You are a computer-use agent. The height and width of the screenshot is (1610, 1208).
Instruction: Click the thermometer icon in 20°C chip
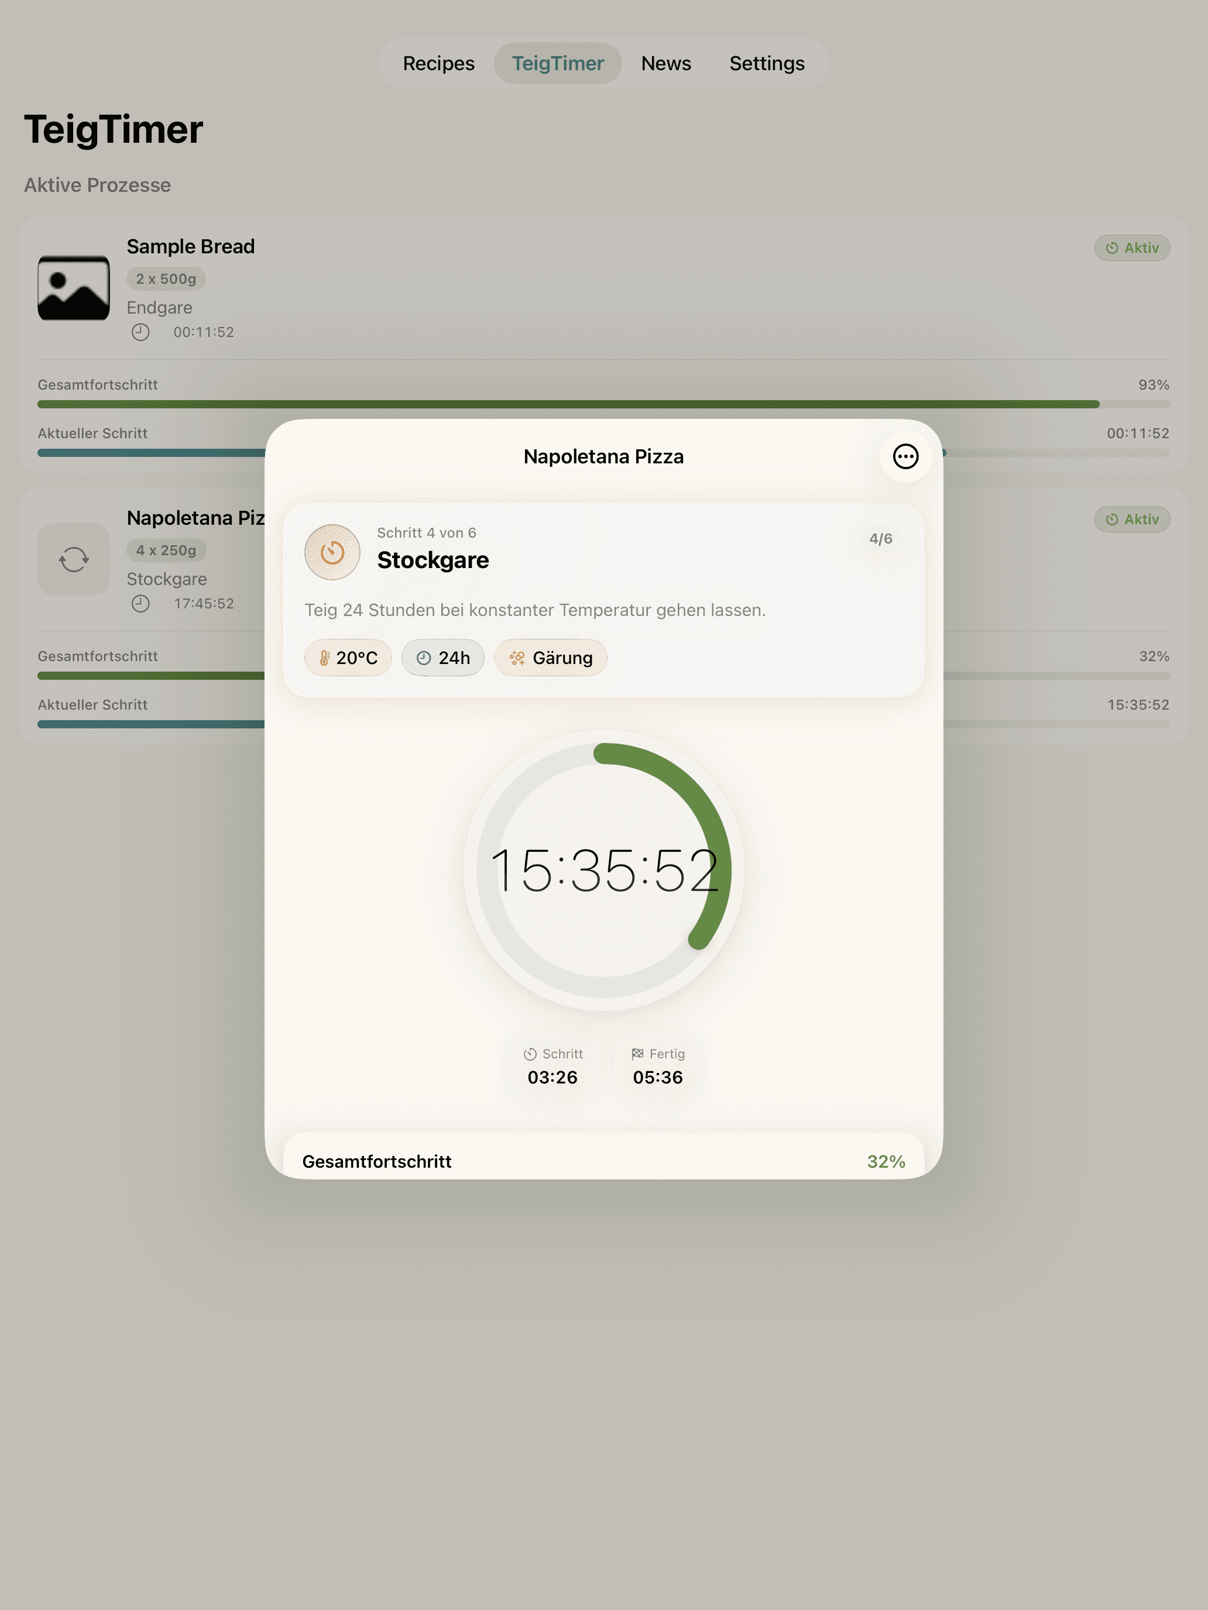324,658
